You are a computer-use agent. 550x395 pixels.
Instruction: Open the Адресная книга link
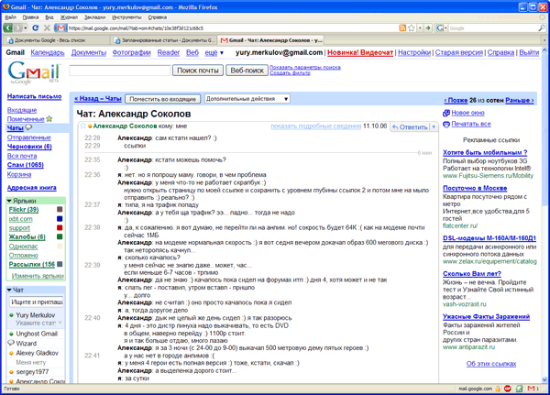tap(31, 188)
